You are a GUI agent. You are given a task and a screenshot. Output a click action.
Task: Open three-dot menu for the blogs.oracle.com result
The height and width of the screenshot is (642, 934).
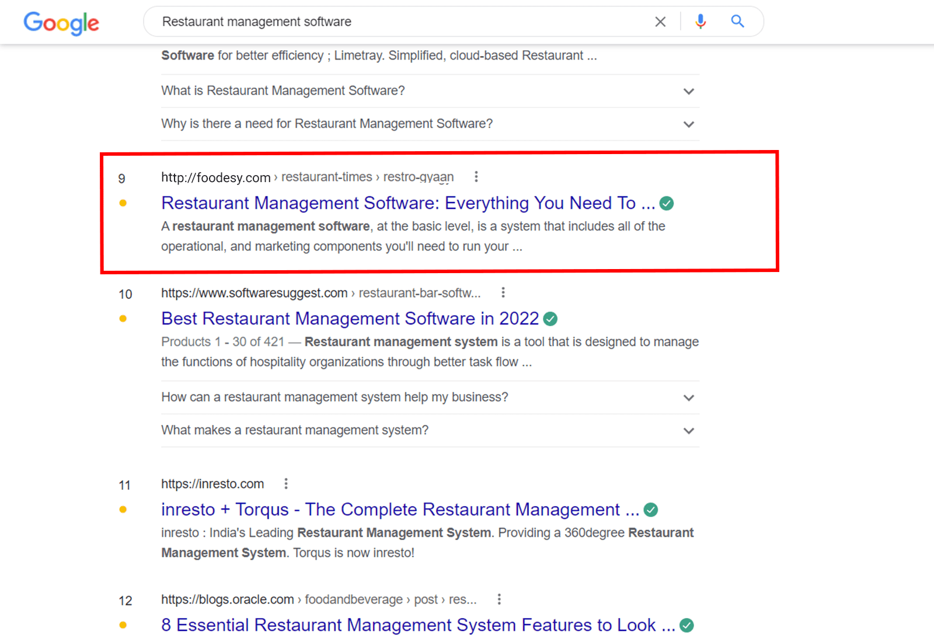click(499, 599)
